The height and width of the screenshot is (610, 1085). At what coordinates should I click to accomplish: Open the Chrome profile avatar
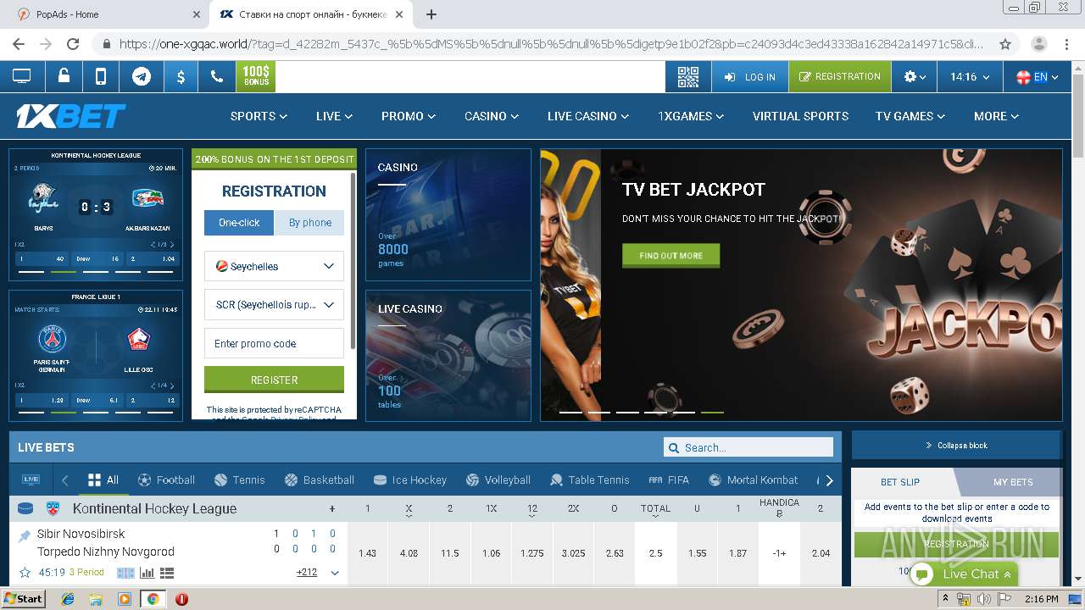click(1038, 44)
